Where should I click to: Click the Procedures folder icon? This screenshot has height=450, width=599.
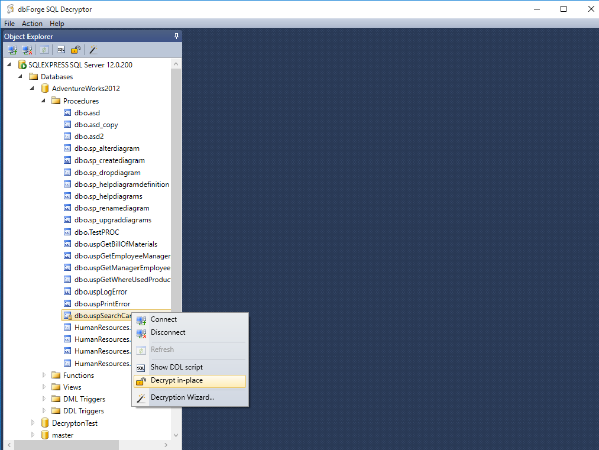(x=56, y=101)
